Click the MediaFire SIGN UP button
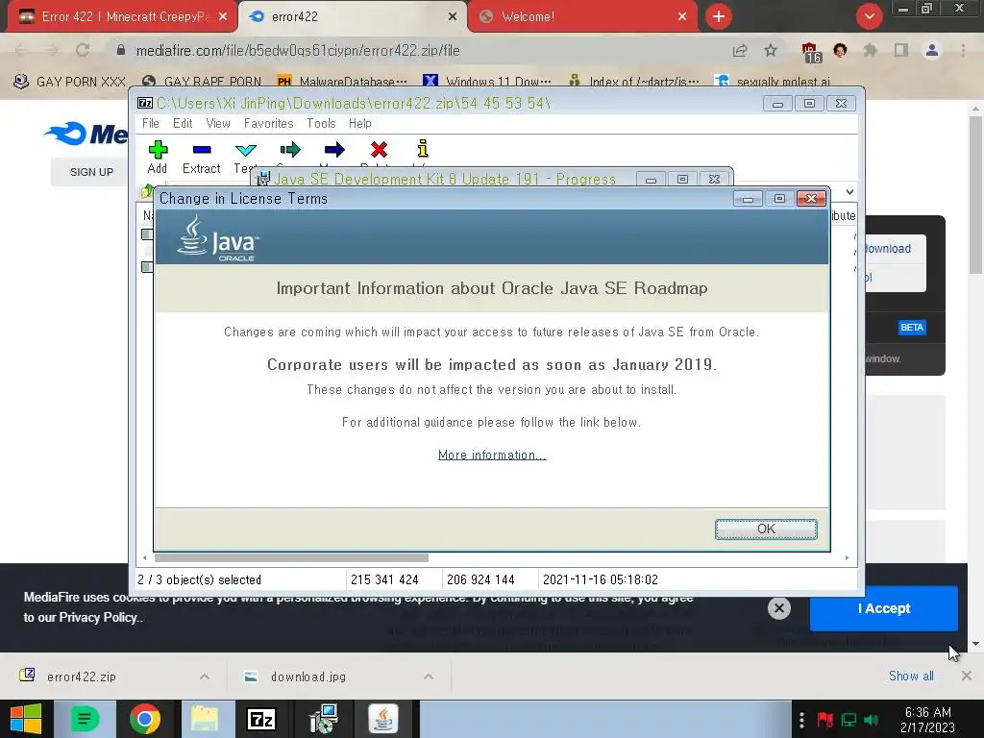Screen dimensions: 984x738 click(x=91, y=172)
